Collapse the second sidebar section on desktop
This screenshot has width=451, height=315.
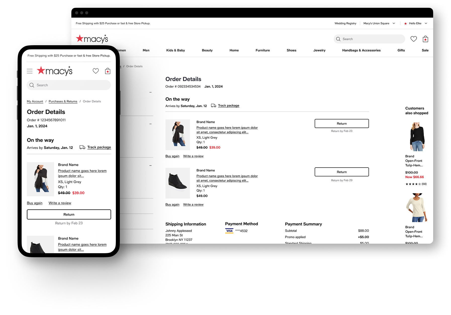pyautogui.click(x=151, y=124)
